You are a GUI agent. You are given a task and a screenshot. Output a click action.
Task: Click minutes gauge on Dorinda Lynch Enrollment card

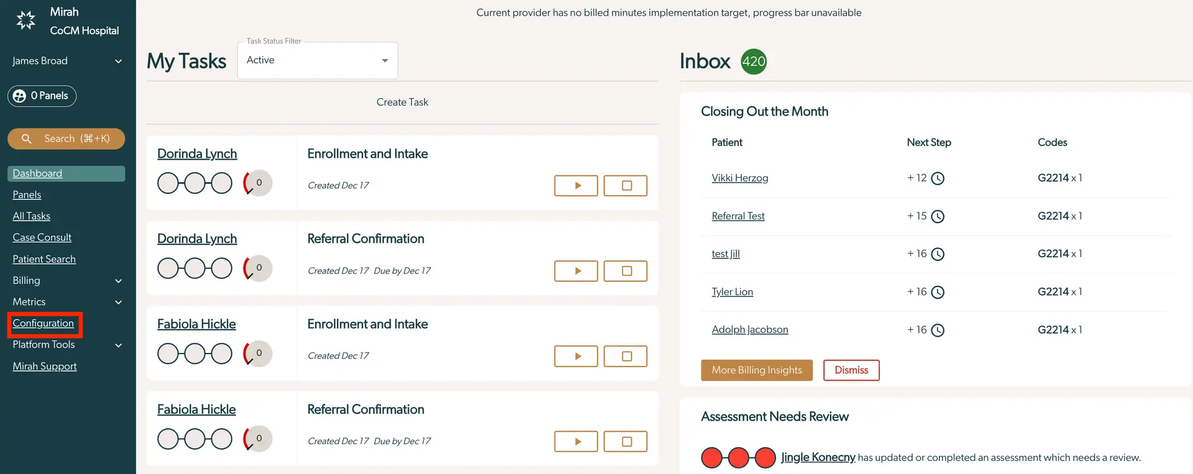coord(258,183)
